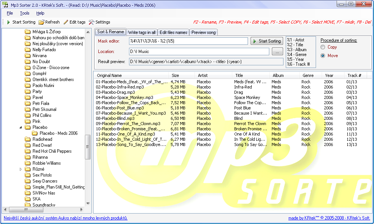Select file 03-Placebo-Drag.mp3
Screen dimensions: 374x224
tap(115, 92)
